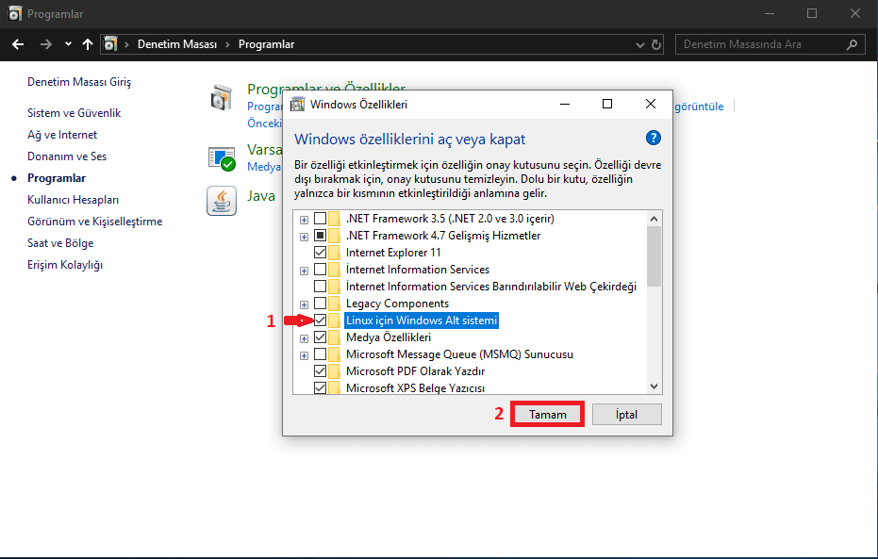
Task: Click the features list scroll down arrow
Action: tap(654, 386)
